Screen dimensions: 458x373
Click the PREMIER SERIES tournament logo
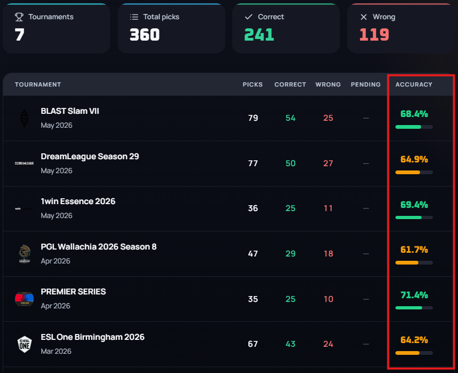[x=24, y=299]
